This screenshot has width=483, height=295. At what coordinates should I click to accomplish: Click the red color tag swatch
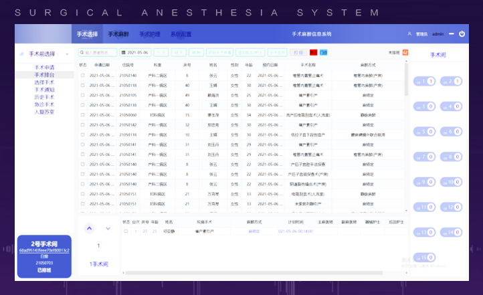(313, 52)
